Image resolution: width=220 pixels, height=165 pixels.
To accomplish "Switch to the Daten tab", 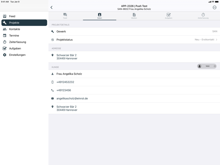I will tap(100, 16).
